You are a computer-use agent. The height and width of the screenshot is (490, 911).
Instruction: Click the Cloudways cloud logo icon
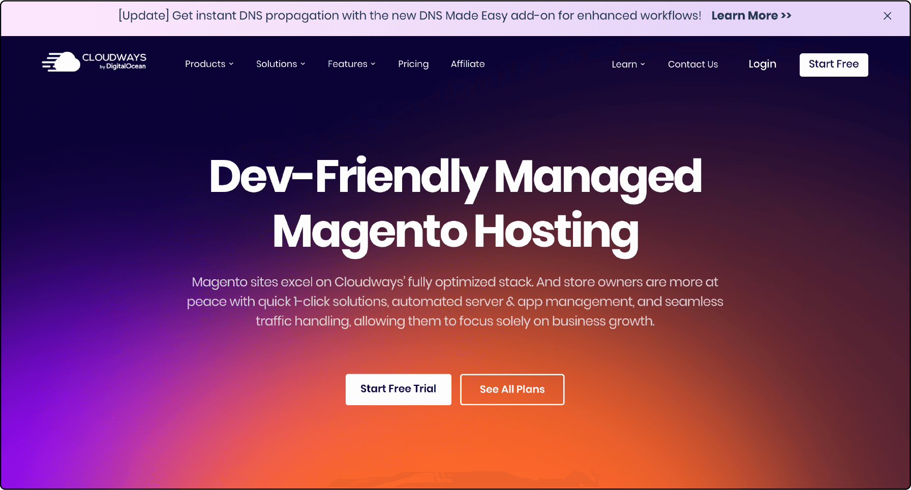(x=61, y=62)
